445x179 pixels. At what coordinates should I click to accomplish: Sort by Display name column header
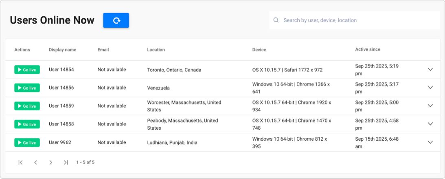click(62, 50)
